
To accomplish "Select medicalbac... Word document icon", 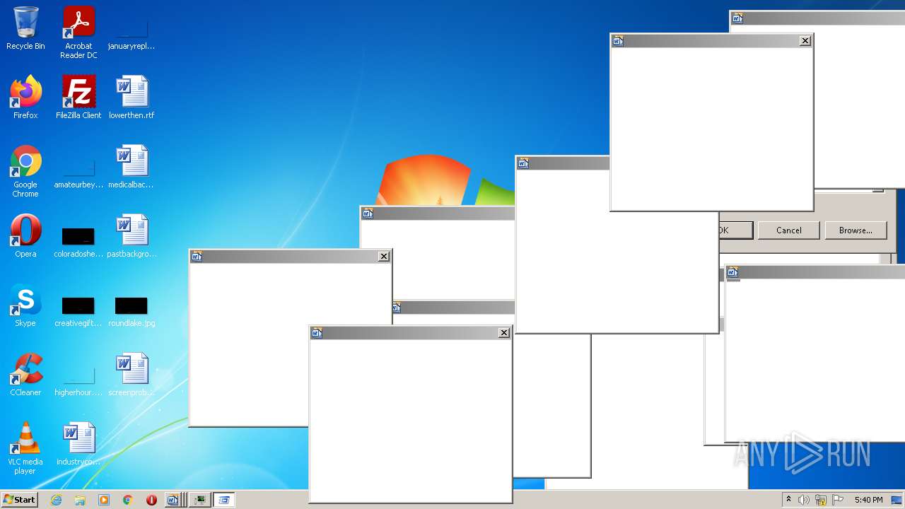I will tap(132, 168).
